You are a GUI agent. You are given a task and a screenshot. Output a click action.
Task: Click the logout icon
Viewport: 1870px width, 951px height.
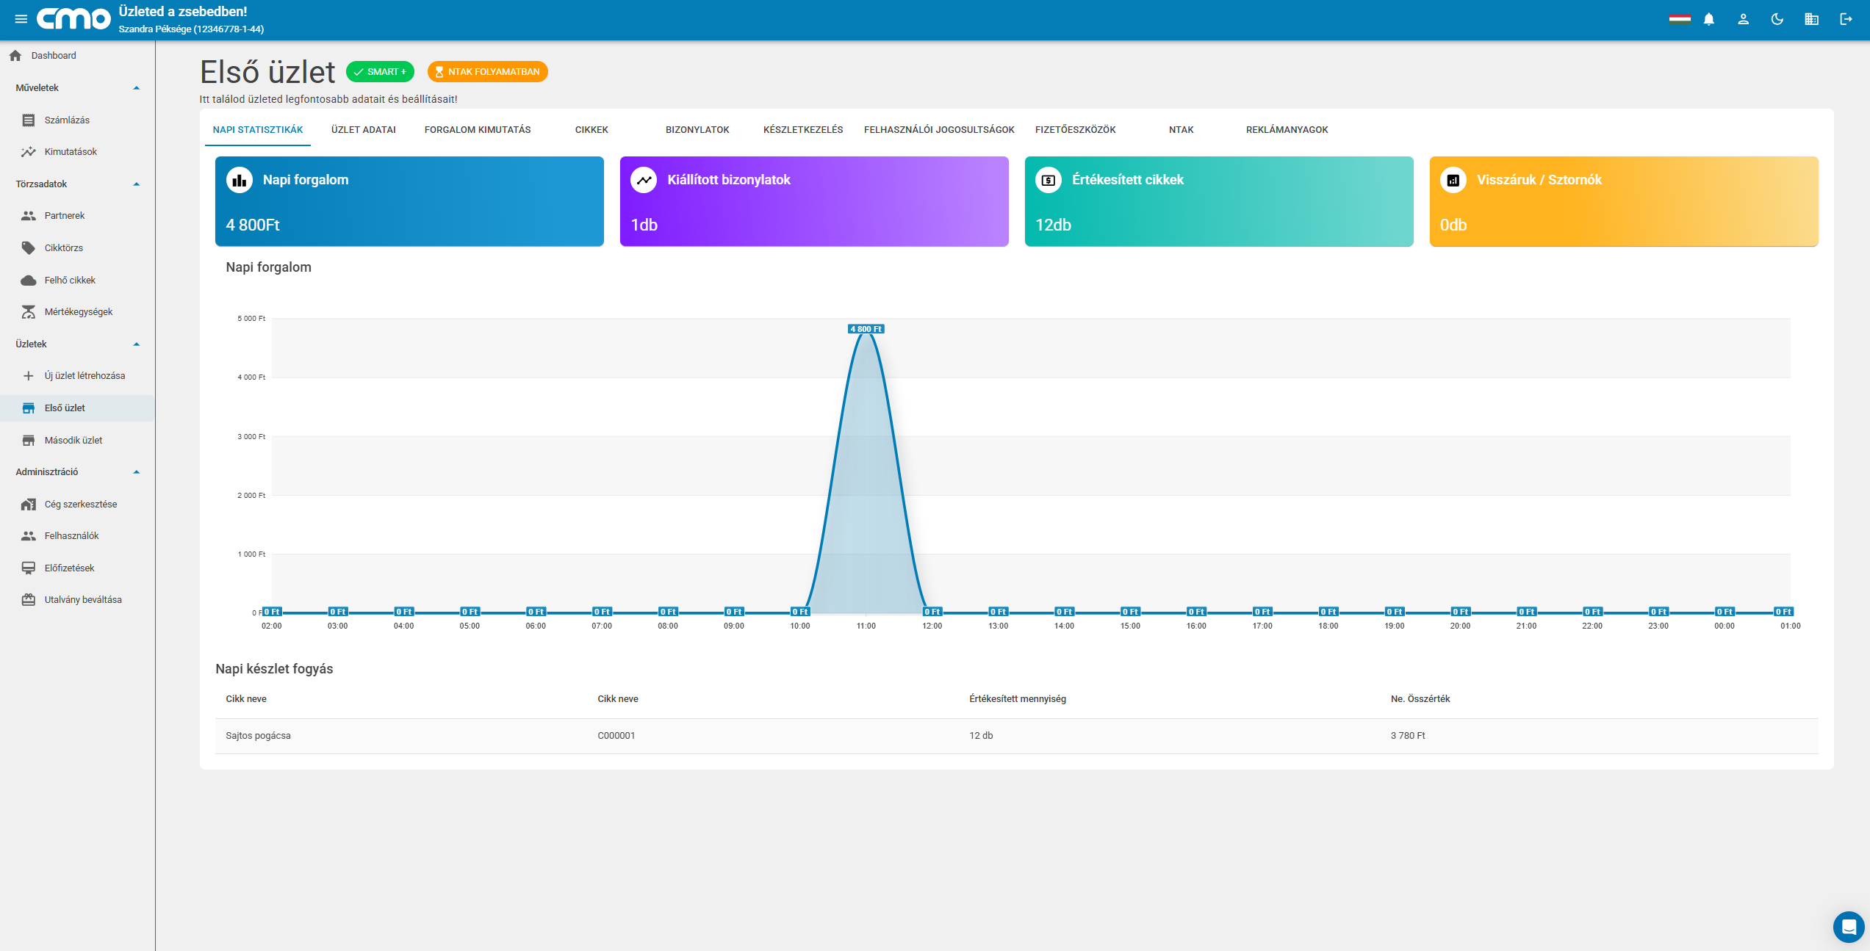coord(1846,19)
